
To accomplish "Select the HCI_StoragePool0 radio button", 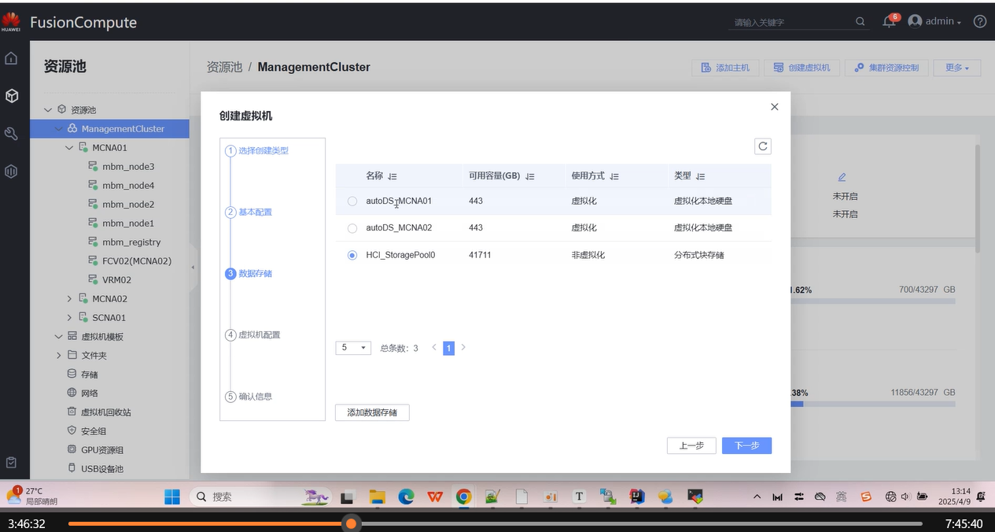I will (x=352, y=255).
